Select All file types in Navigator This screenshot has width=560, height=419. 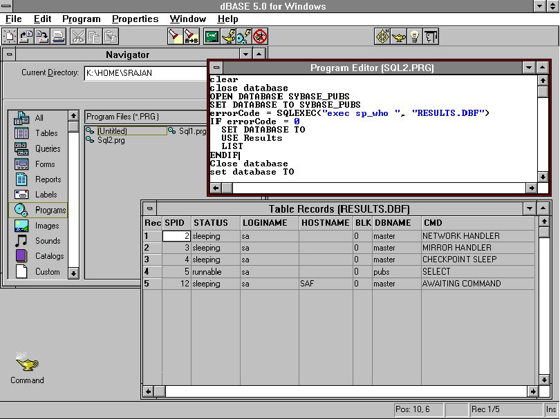coord(38,117)
